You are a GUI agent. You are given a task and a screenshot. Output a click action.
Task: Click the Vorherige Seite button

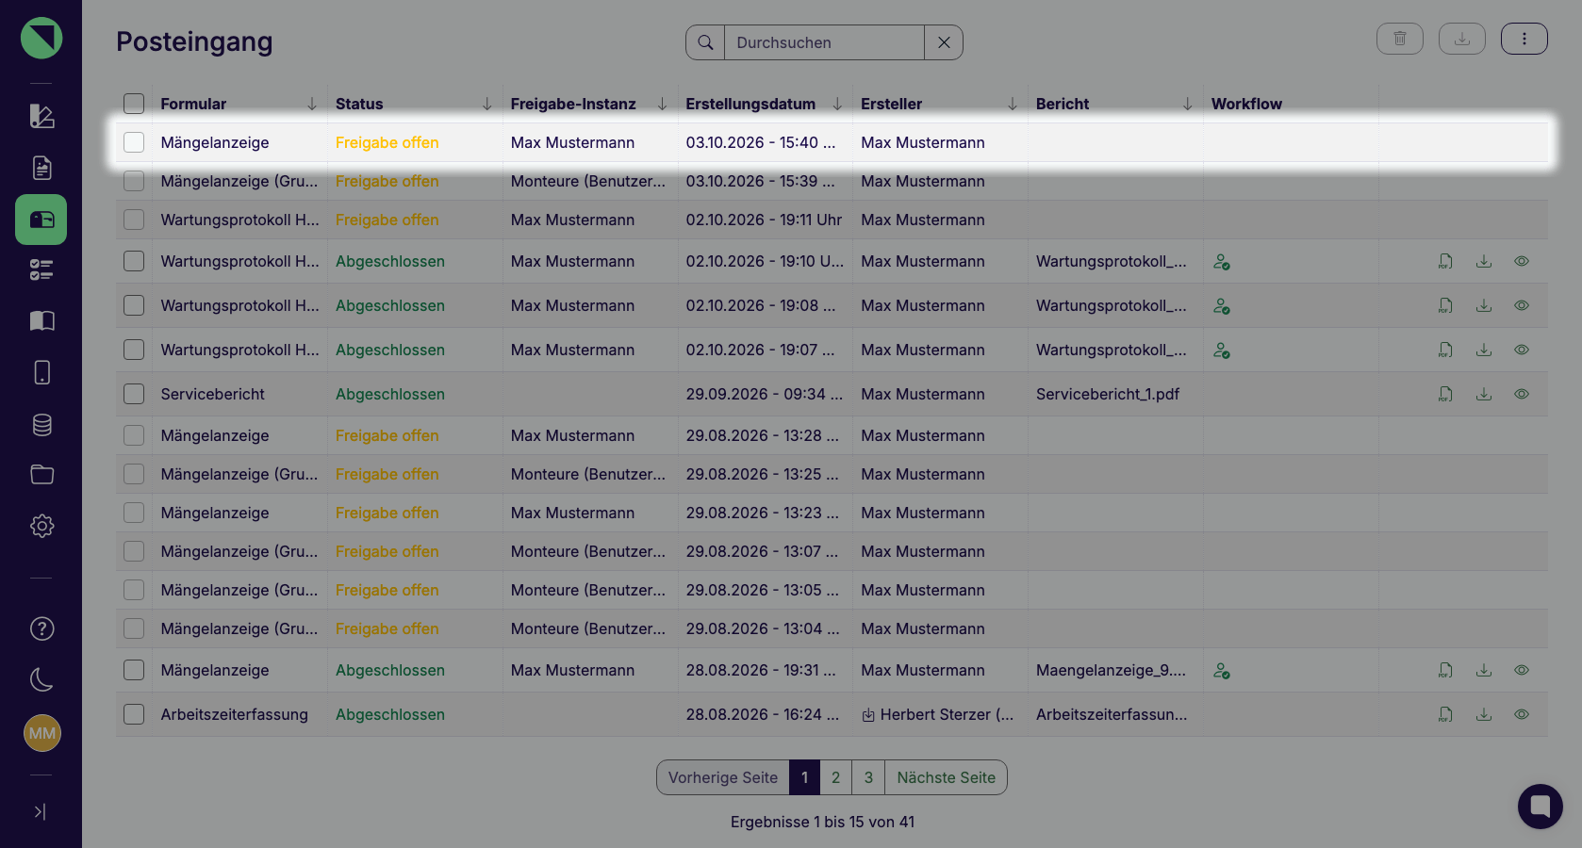click(723, 777)
